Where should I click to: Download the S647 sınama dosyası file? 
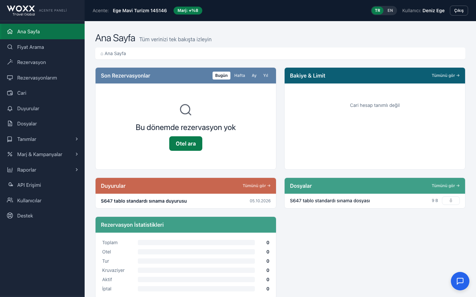click(451, 201)
